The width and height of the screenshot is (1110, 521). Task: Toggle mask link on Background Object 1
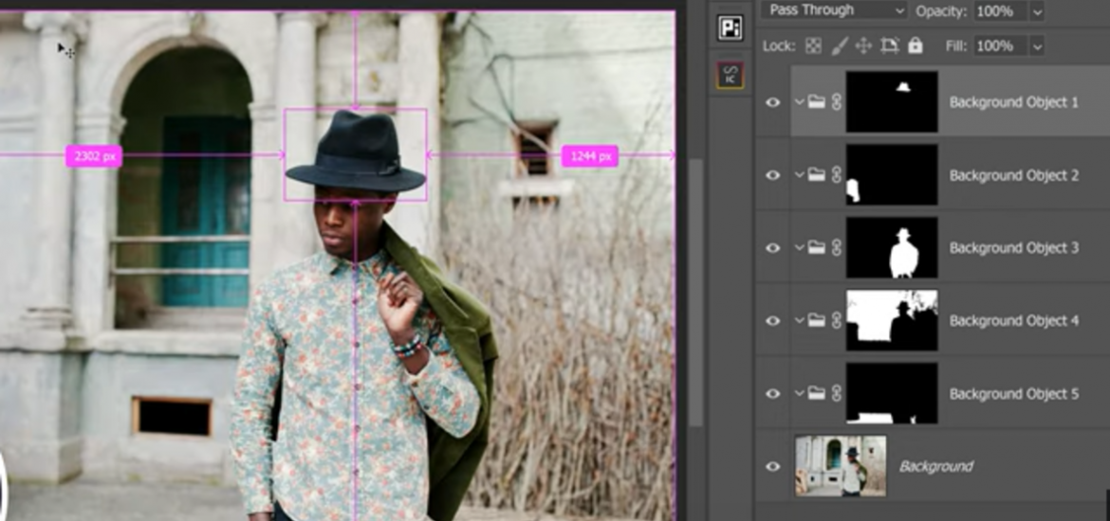(836, 101)
